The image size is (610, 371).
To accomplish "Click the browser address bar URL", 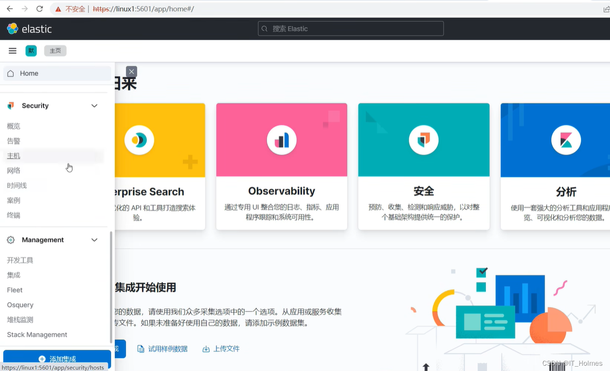I will [x=143, y=9].
